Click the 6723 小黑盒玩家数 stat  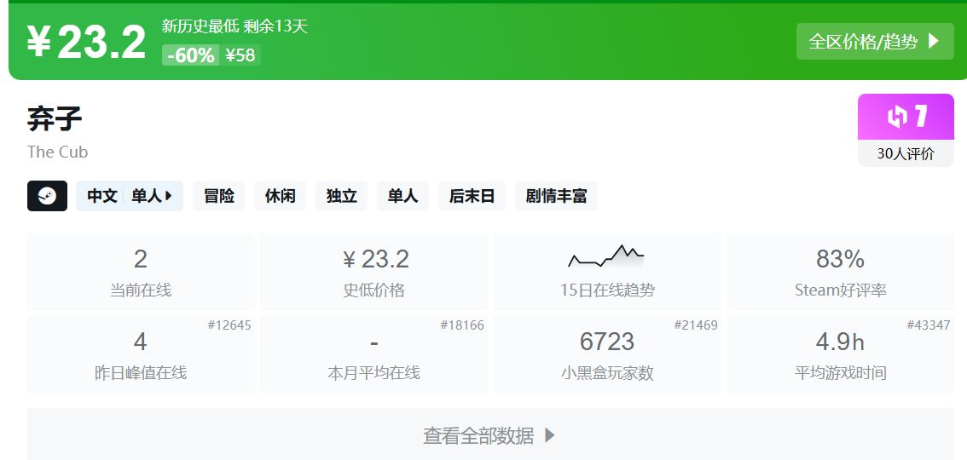pos(607,354)
